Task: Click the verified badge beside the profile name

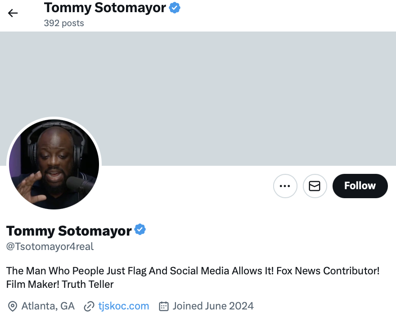Action: pos(140,230)
